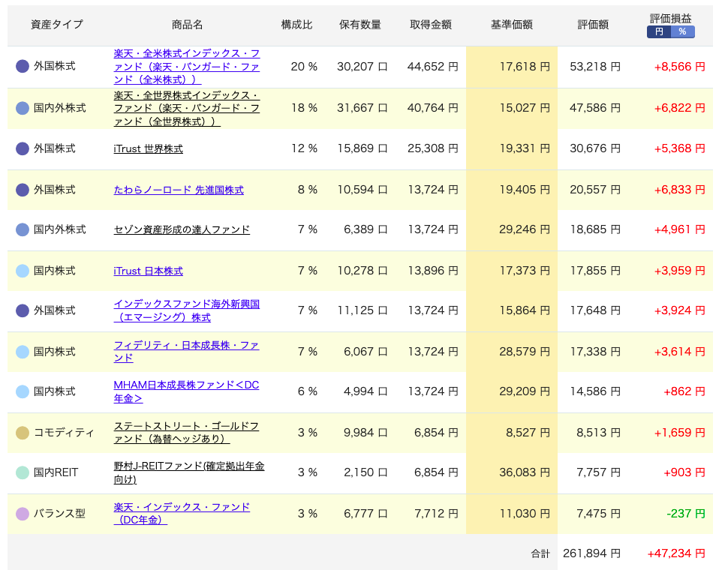Select composition ratio 18 %

point(304,108)
